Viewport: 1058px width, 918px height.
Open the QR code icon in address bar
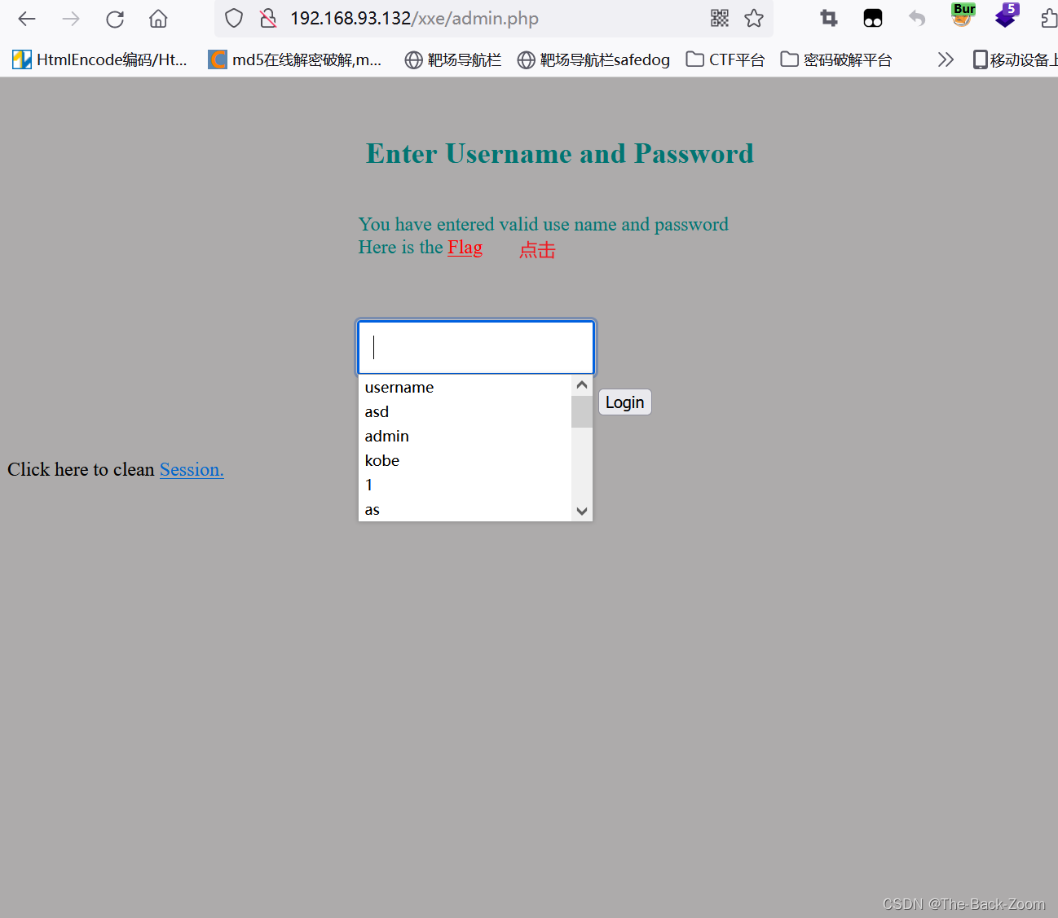(720, 18)
